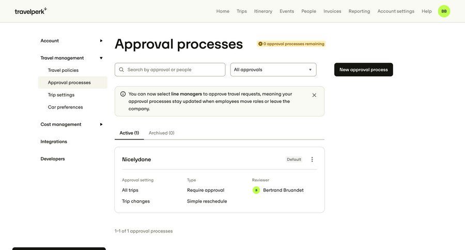Open Car preferences in the sidebar
The image size is (465, 250).
tap(65, 107)
